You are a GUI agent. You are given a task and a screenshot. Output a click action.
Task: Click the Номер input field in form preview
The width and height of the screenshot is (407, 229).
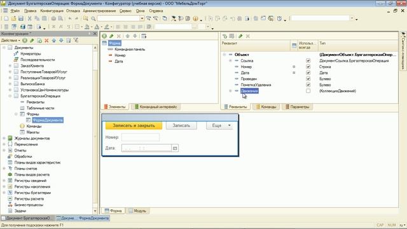pos(141,137)
